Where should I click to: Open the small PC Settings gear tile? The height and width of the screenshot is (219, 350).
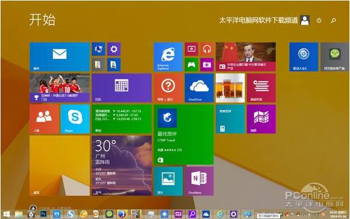[114, 49]
